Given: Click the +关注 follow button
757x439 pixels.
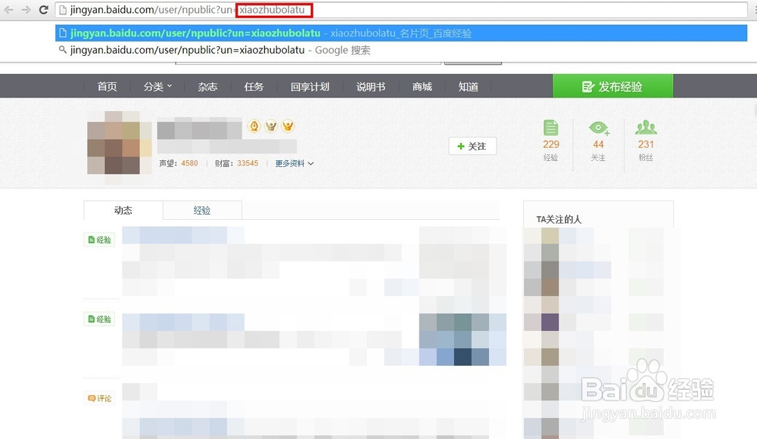Looking at the screenshot, I should [x=472, y=146].
